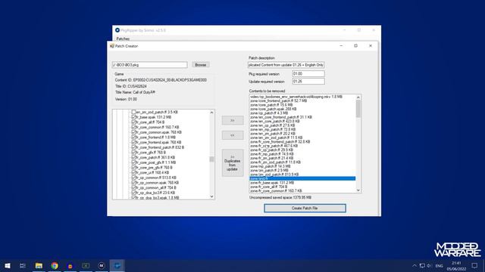Select fr_core_ui.ff in file tree

pyautogui.click(x=152, y=172)
